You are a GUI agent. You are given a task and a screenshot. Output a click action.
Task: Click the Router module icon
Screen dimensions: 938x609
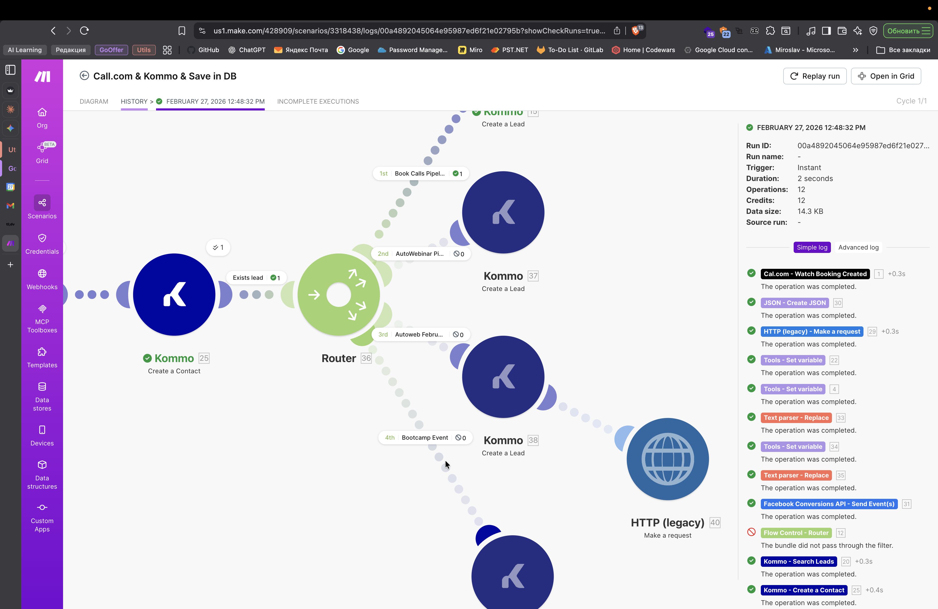coord(338,295)
